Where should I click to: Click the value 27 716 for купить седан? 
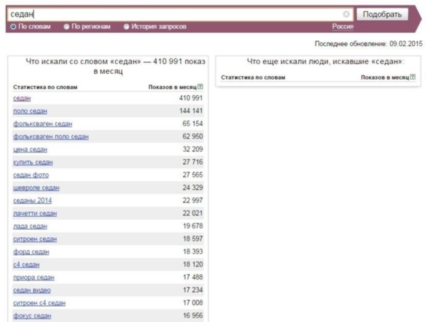pyautogui.click(x=193, y=162)
